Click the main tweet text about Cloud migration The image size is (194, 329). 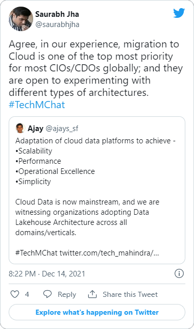point(95,68)
